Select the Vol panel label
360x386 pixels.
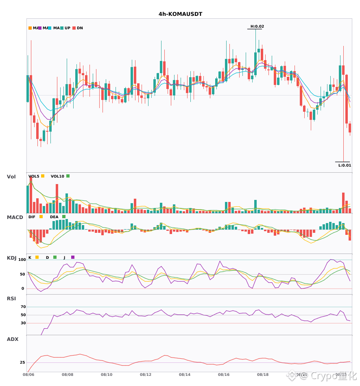(11, 176)
